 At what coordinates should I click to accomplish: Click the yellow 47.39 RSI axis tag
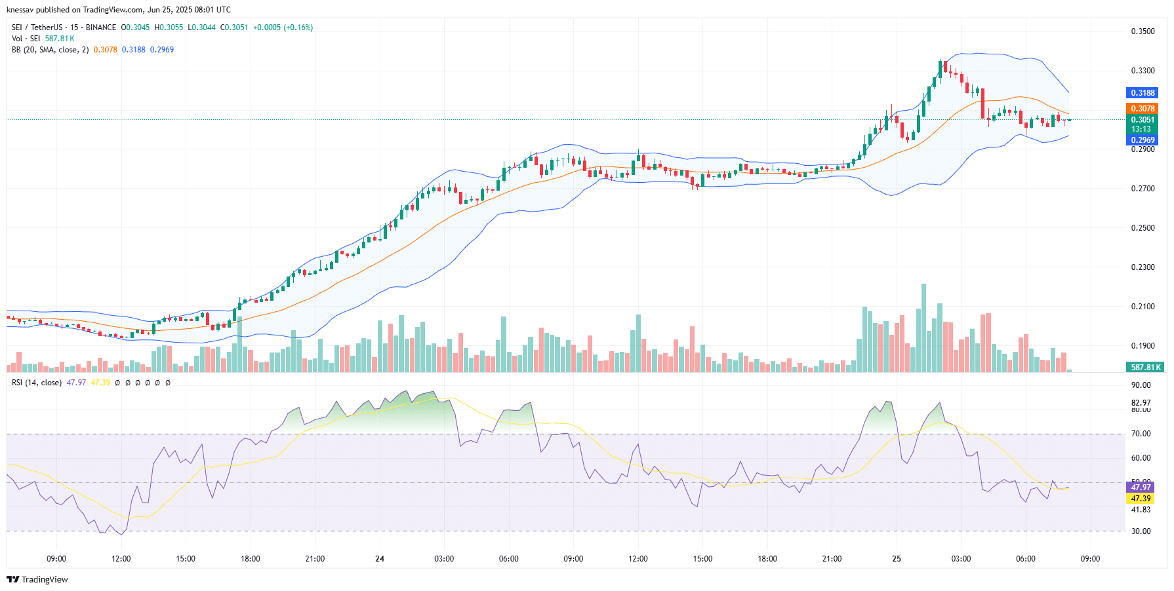point(1141,499)
